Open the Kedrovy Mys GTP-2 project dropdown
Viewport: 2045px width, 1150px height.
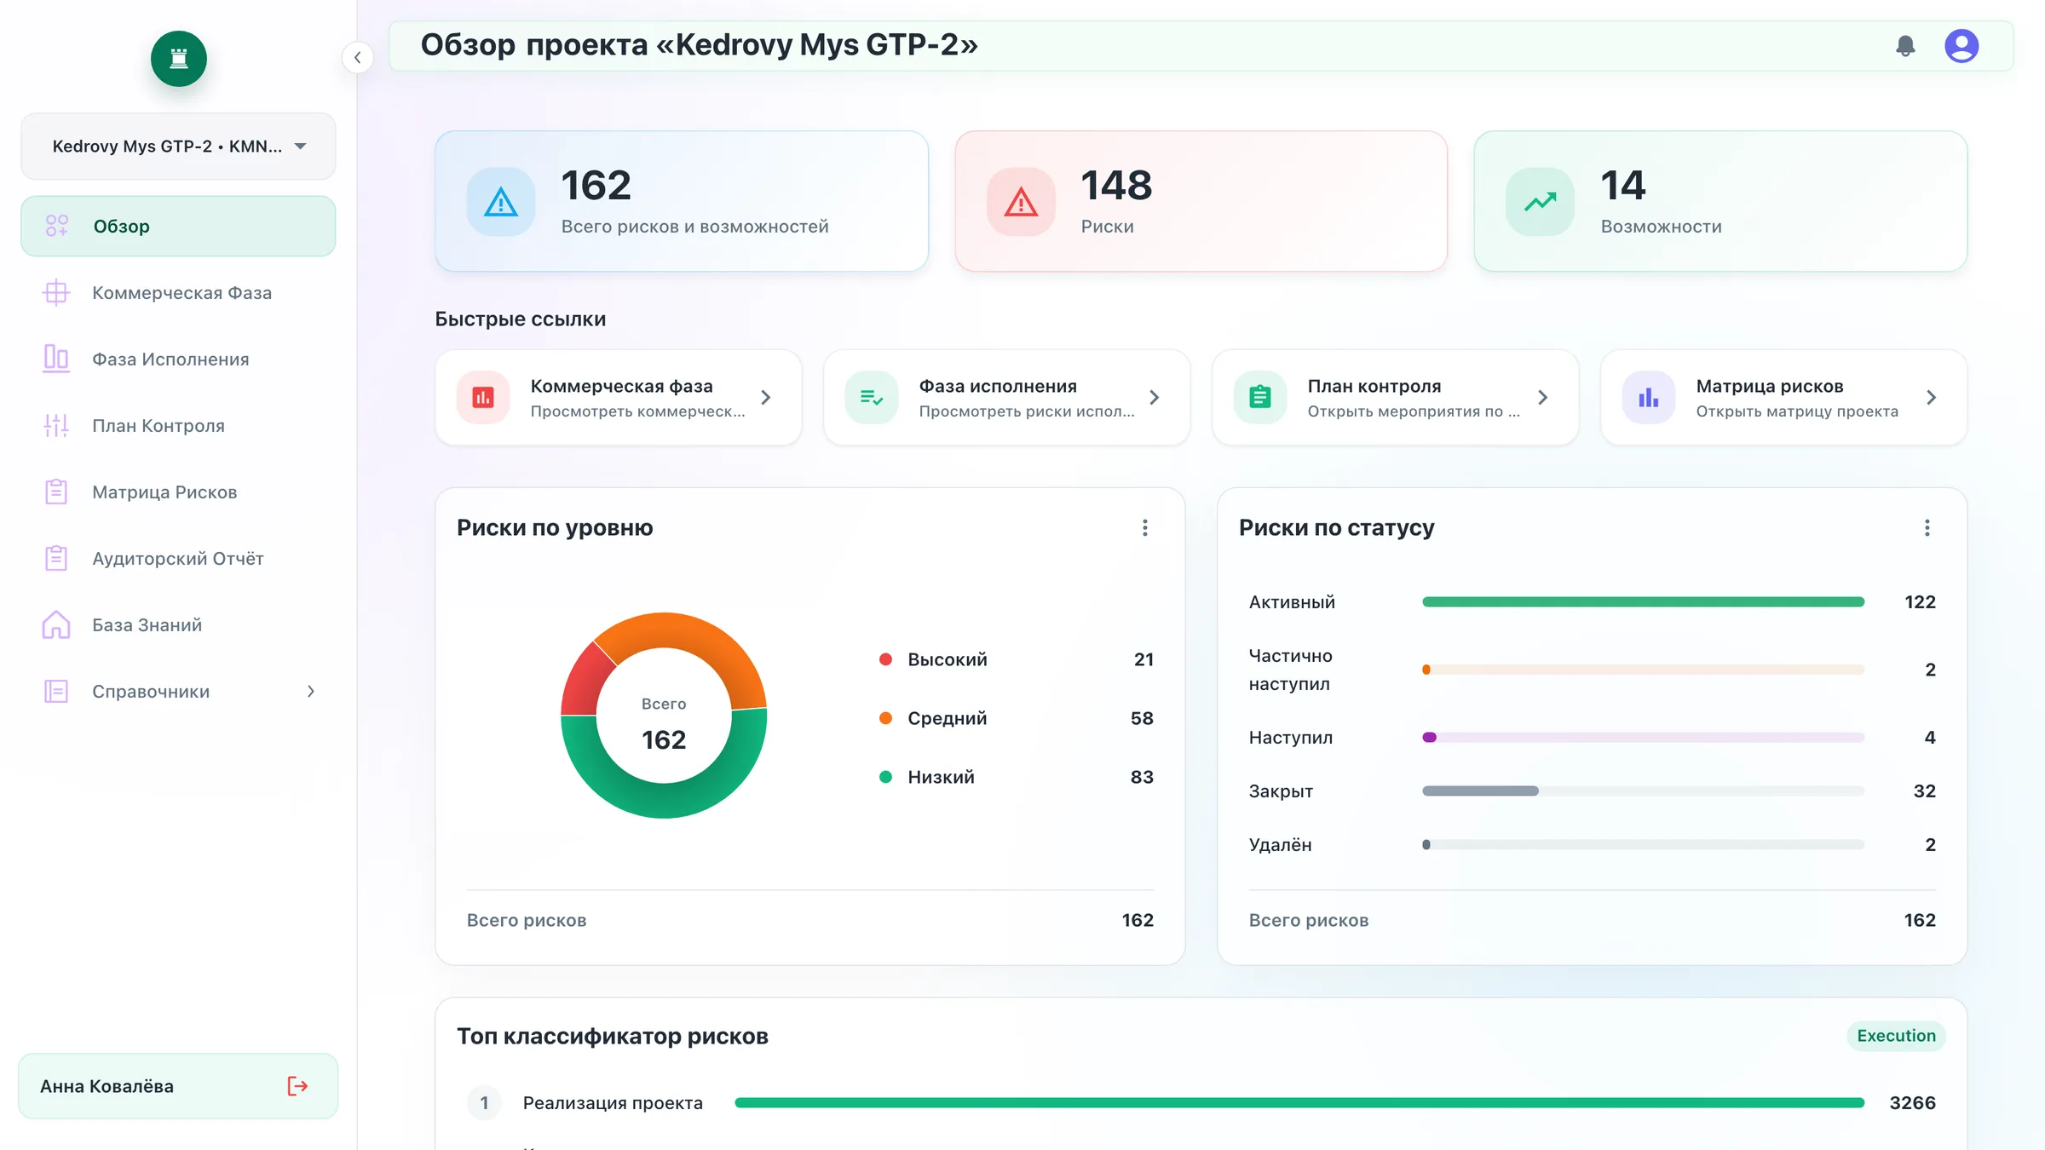[x=178, y=147]
